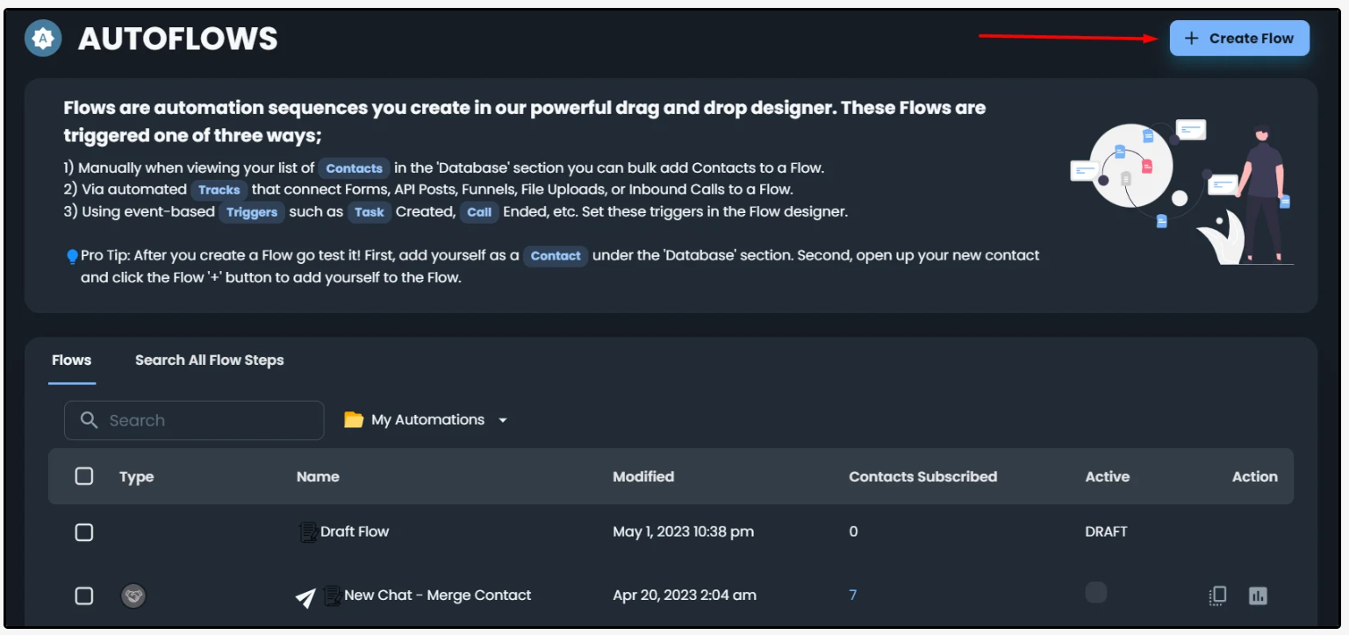
Task: Open the Draft Flow name link
Action: point(355,532)
